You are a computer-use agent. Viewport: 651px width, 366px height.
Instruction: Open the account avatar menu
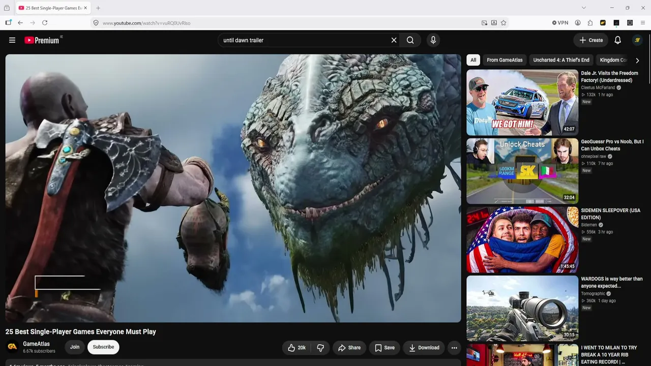click(637, 40)
